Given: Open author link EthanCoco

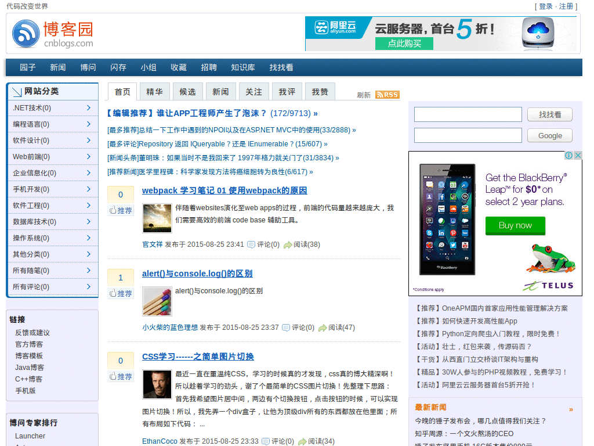Looking at the screenshot, I should pyautogui.click(x=160, y=441).
